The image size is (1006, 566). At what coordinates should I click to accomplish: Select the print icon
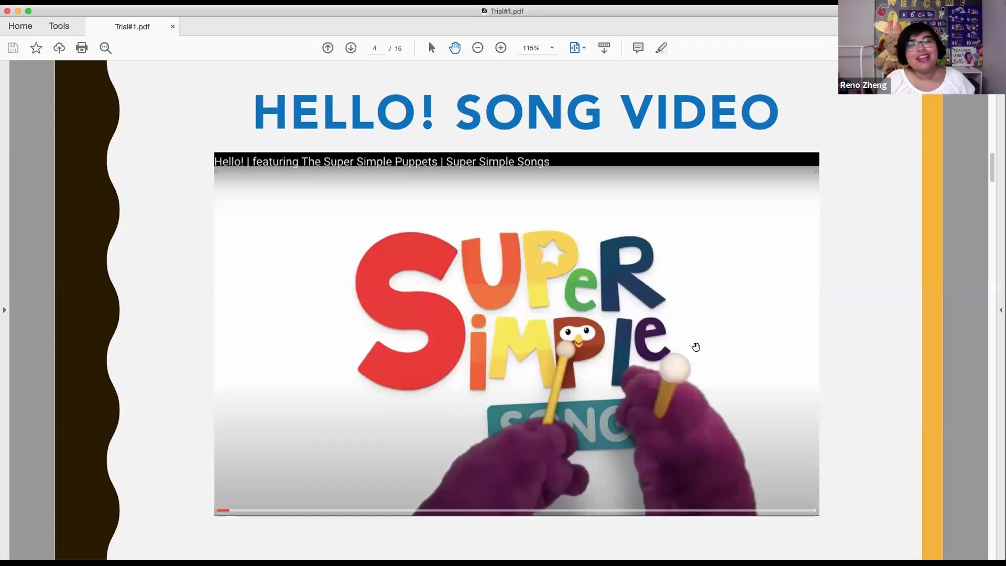[82, 47]
